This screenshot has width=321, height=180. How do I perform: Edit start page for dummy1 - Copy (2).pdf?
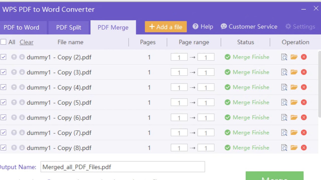[179, 57]
